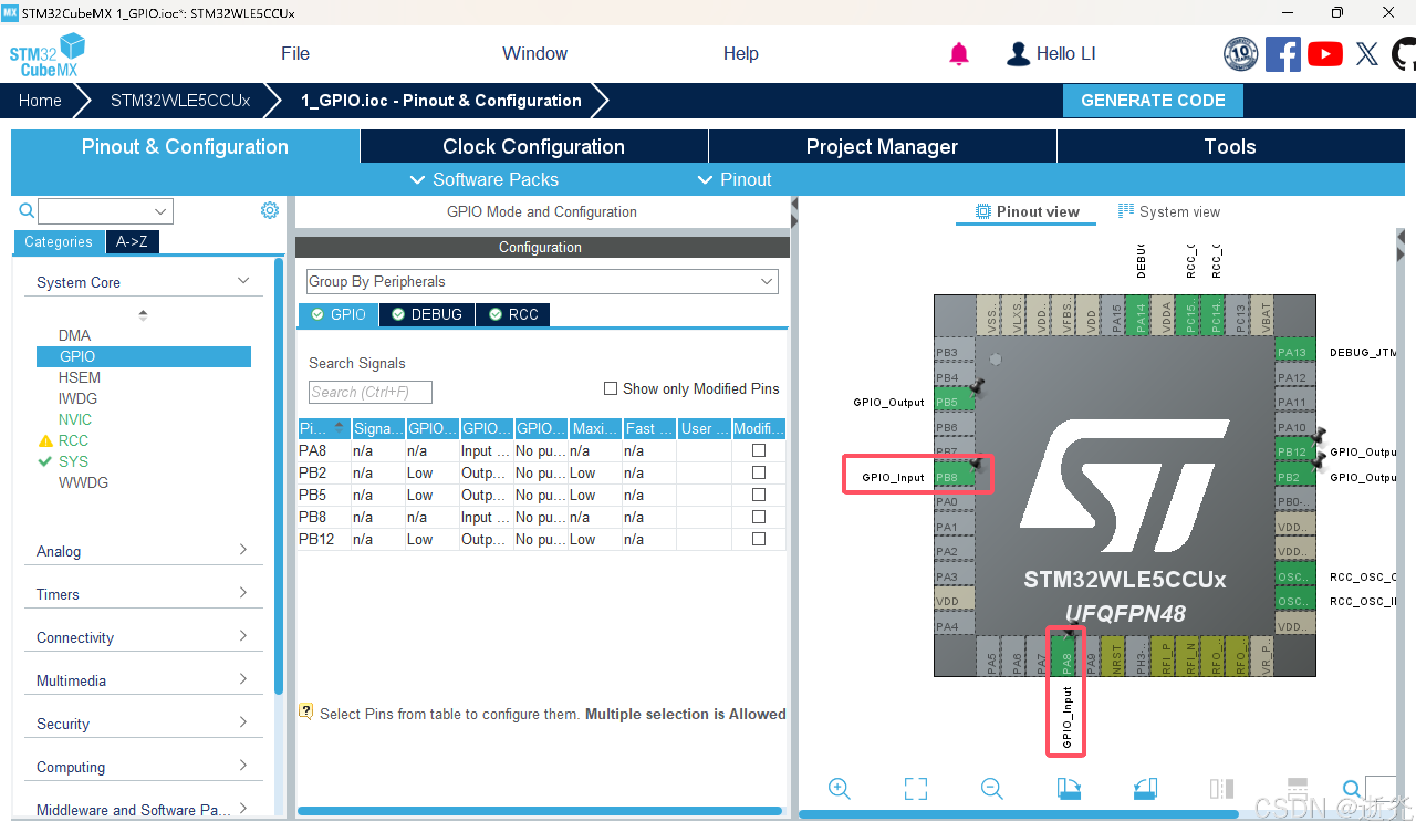The image size is (1416, 832).
Task: Open the Software Packs dropdown
Action: [x=484, y=179]
